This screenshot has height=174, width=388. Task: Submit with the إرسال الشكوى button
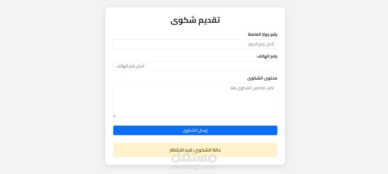click(x=195, y=130)
